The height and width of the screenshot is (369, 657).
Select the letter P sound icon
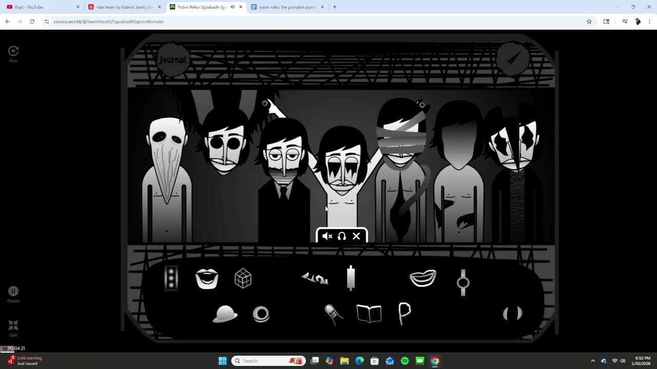(404, 314)
